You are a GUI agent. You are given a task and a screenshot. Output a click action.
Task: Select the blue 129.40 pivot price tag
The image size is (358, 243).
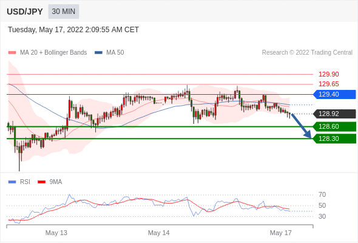(x=334, y=94)
